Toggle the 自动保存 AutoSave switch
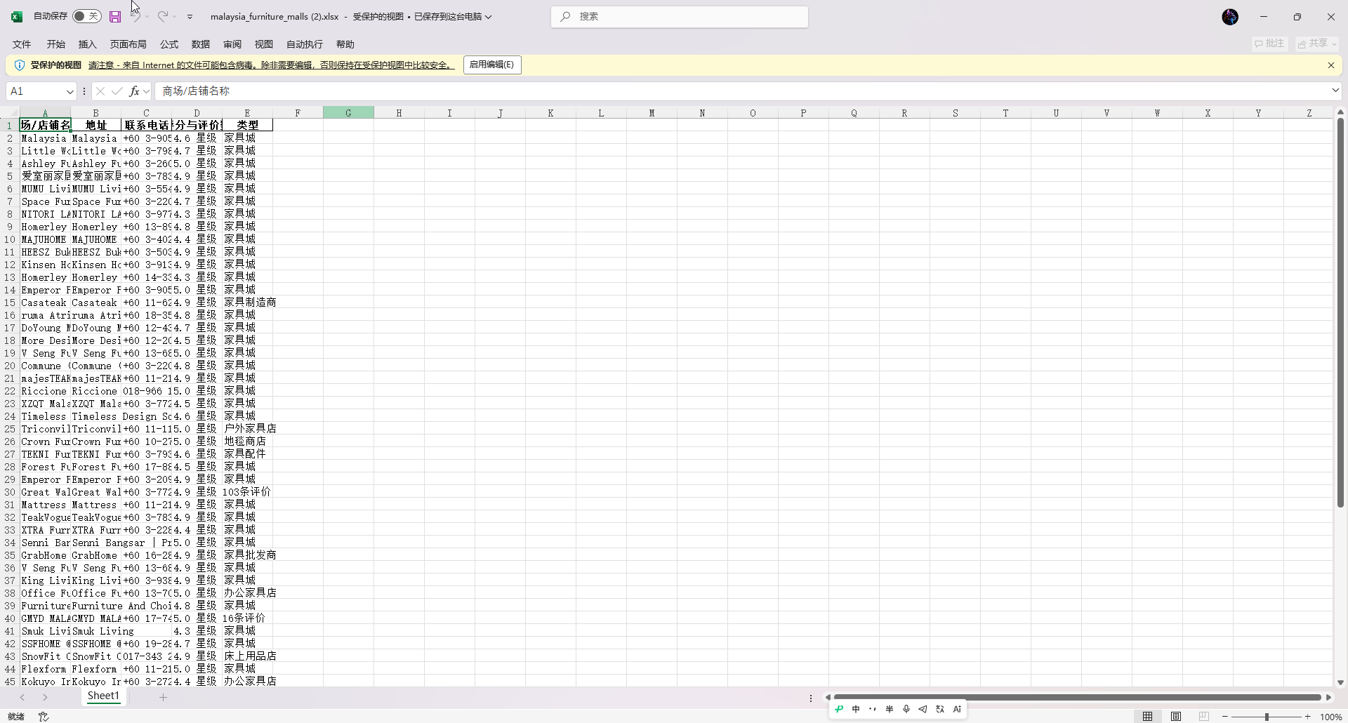Viewport: 1348px width, 723px height. click(x=86, y=16)
